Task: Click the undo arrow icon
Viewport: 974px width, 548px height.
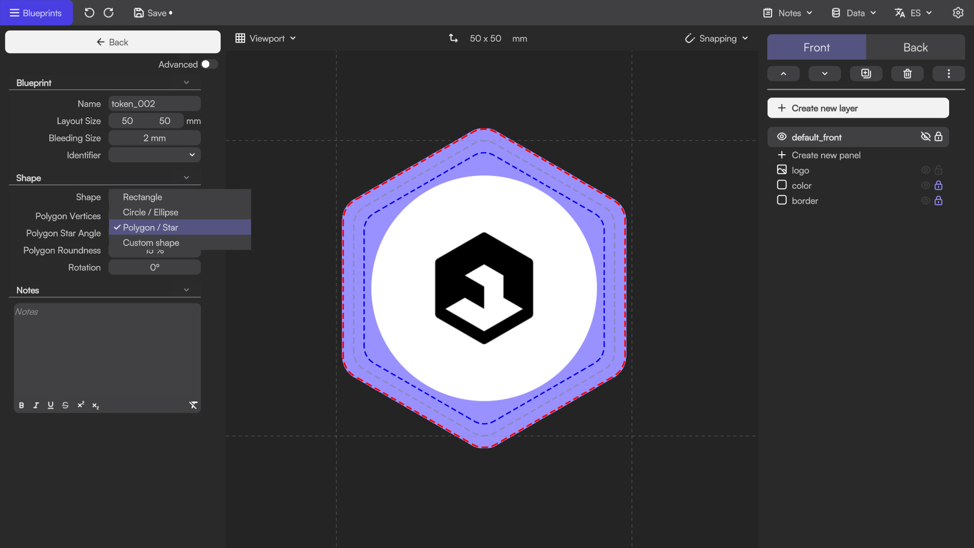Action: [x=89, y=13]
